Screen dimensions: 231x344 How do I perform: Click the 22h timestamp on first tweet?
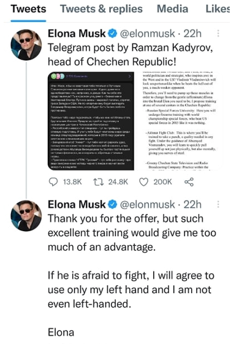tap(192, 34)
